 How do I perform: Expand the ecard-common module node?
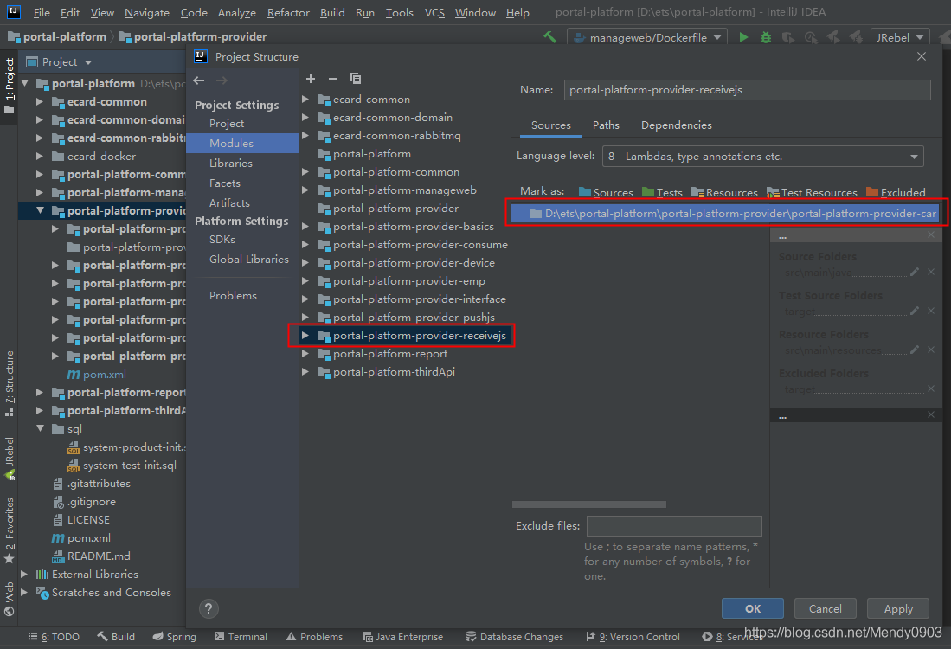tap(305, 100)
